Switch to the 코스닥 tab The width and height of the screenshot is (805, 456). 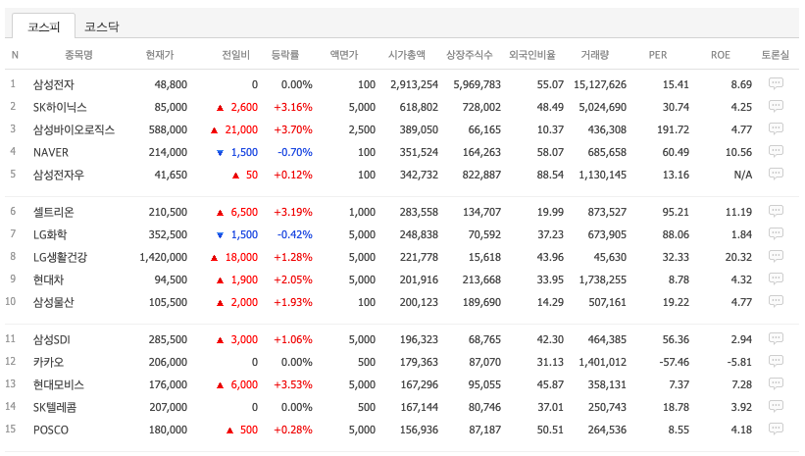[x=102, y=26]
